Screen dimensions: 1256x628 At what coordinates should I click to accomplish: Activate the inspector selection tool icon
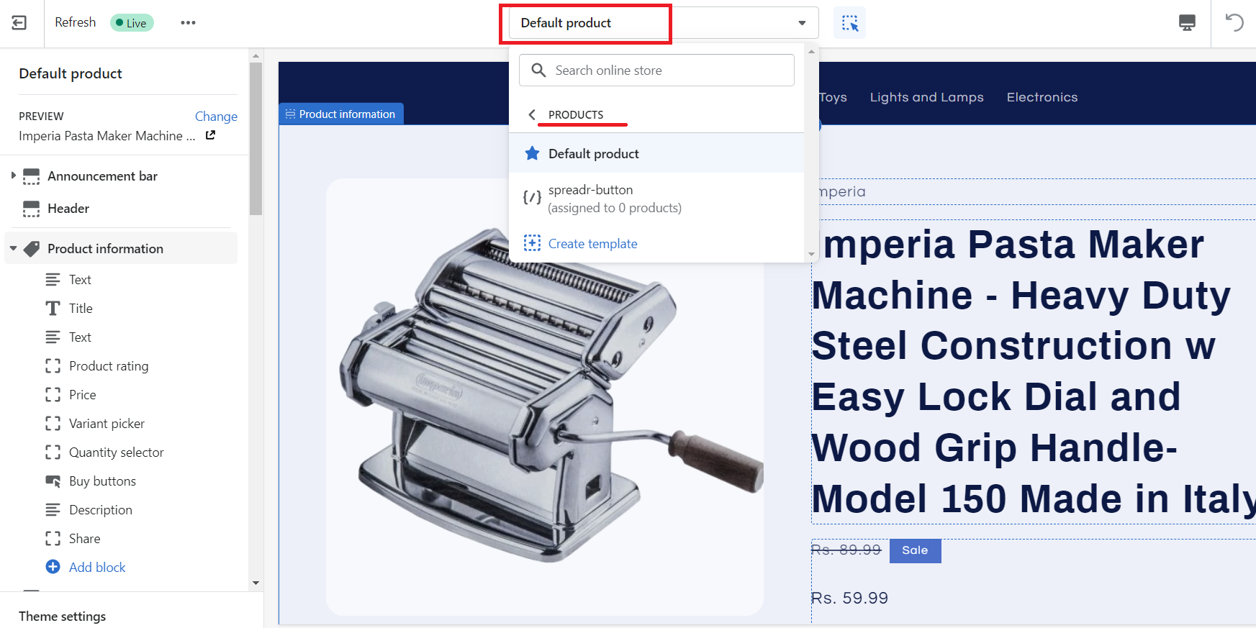(x=849, y=23)
